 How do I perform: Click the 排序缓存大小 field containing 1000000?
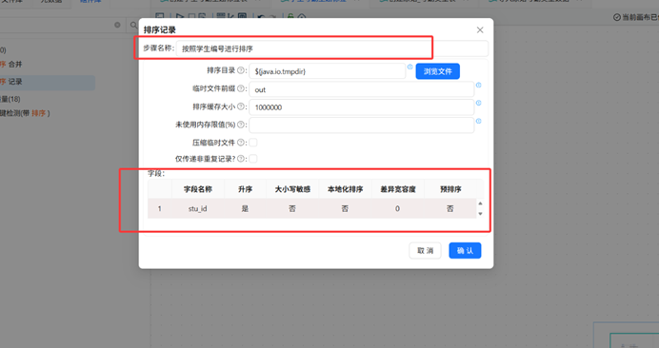[362, 107]
